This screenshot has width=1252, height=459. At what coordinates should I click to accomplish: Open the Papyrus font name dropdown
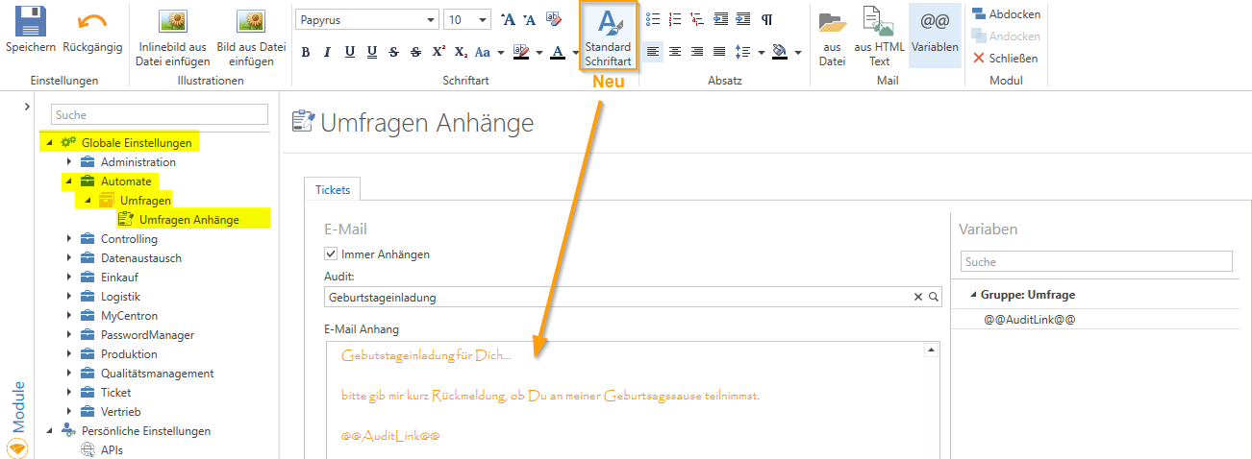point(430,20)
